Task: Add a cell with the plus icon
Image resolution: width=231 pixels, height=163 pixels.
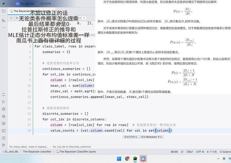Action: 11,18
